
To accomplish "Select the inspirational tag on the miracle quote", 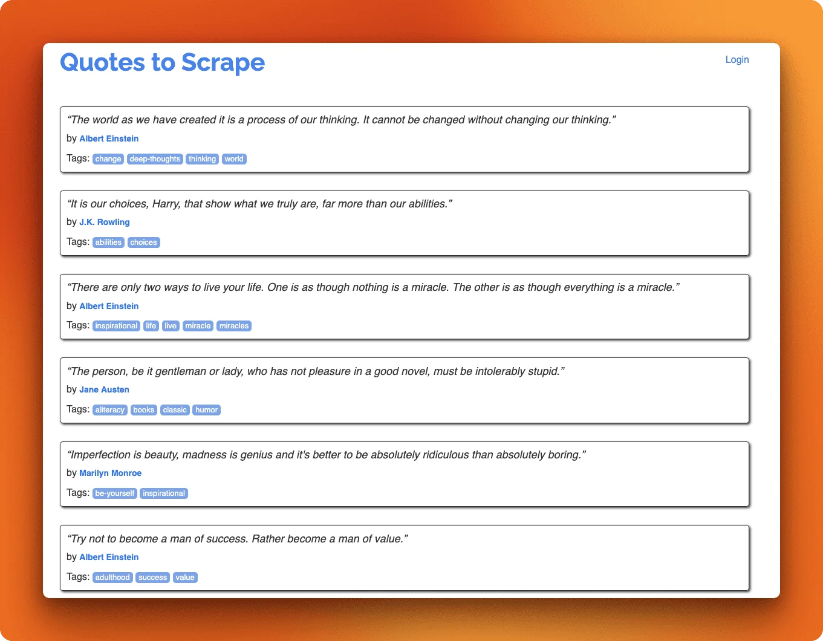I will pos(115,325).
